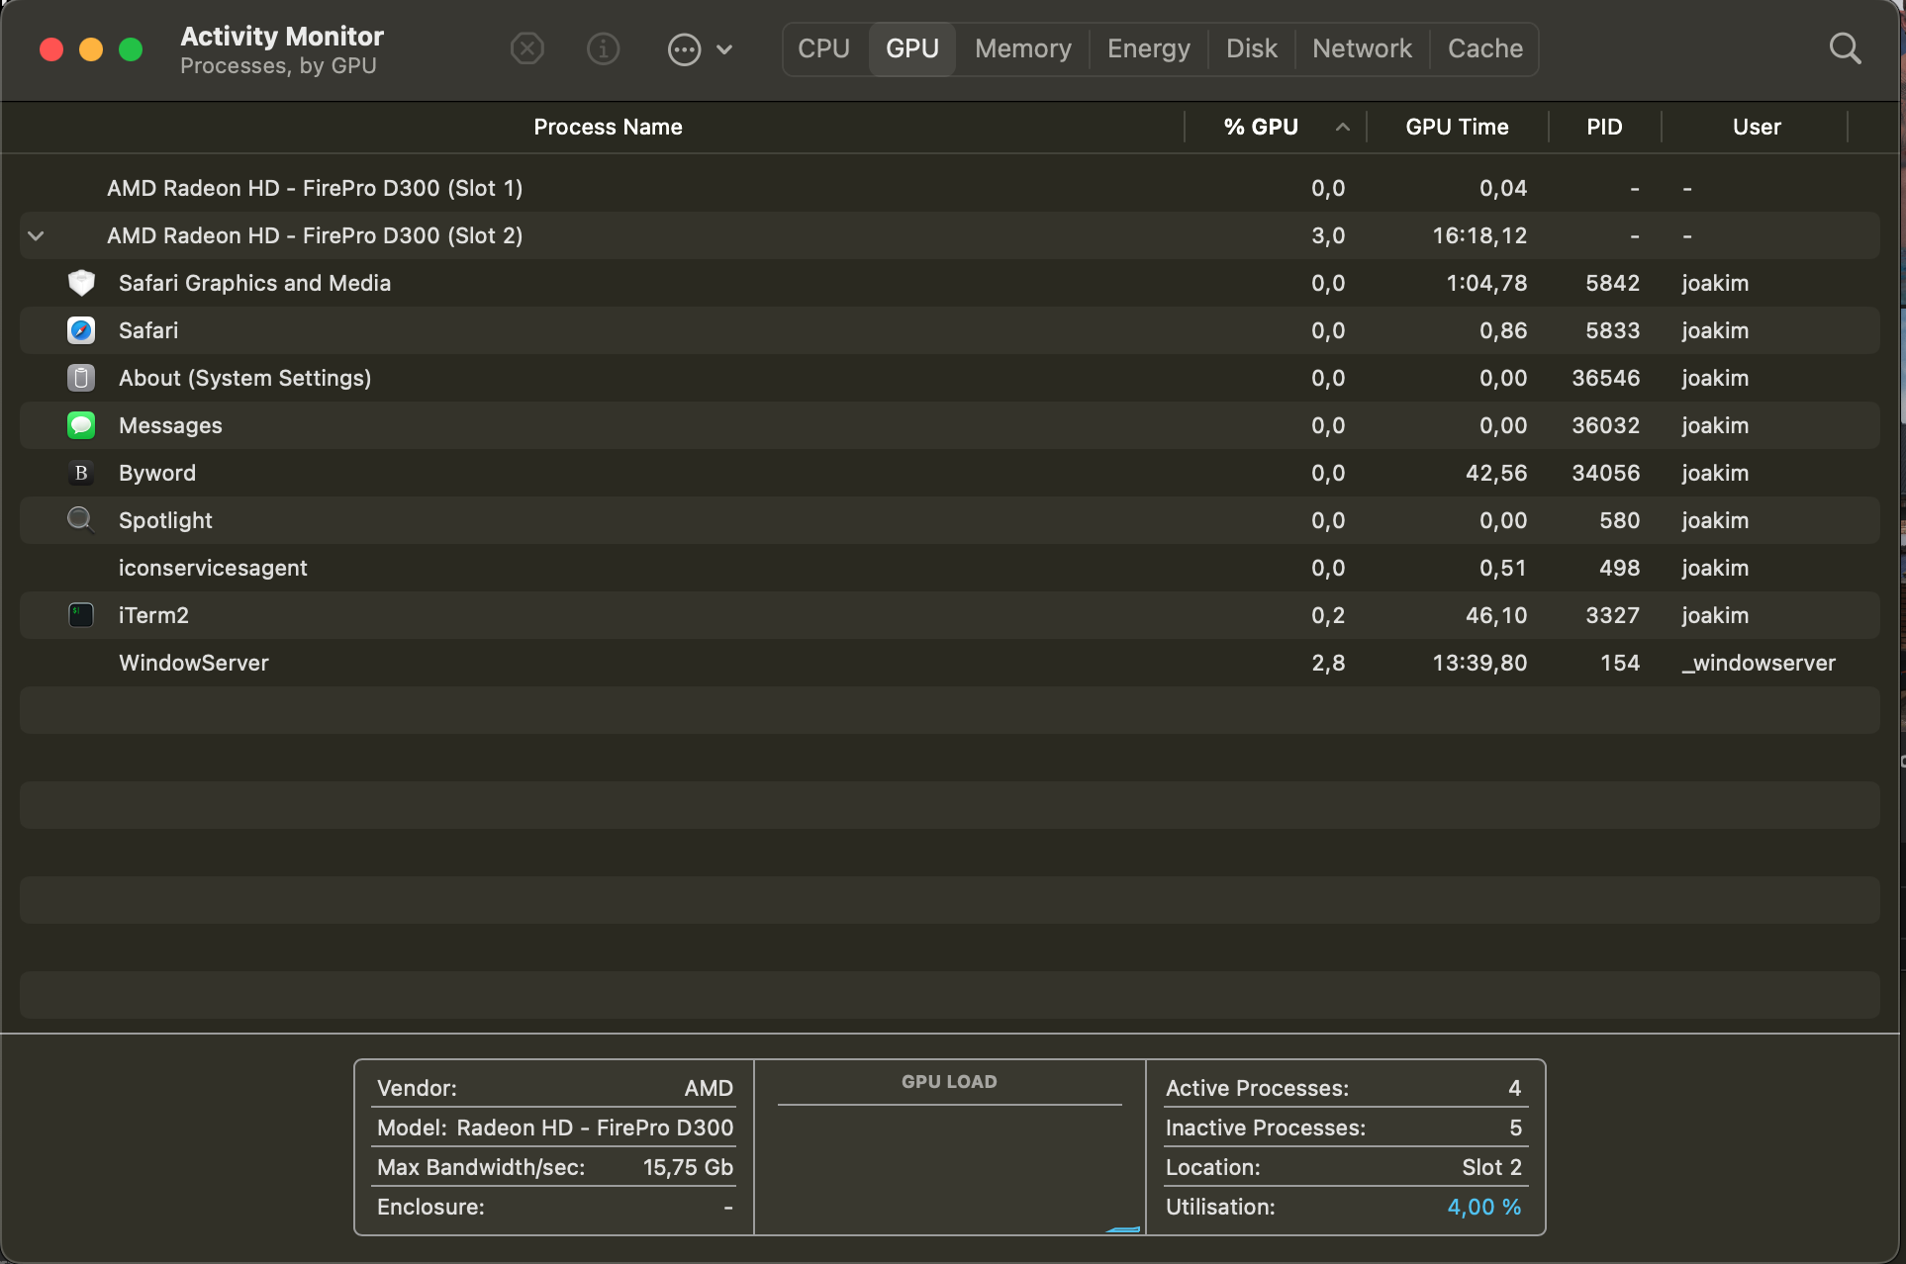Click Slot 2 GPU time 16:18,12
Screen dimensions: 1906x1264
[1479, 235]
